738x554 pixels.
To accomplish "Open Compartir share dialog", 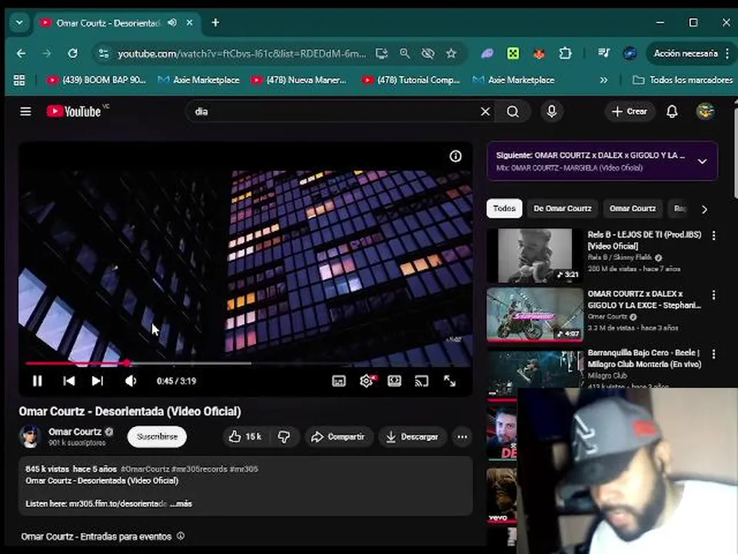I will click(x=338, y=437).
